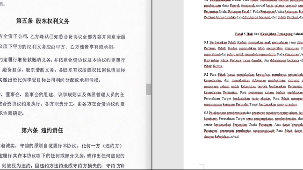The image size is (303, 170).
Task: Click the line containing "或作出任何虚假的"
Action: [62, 156]
